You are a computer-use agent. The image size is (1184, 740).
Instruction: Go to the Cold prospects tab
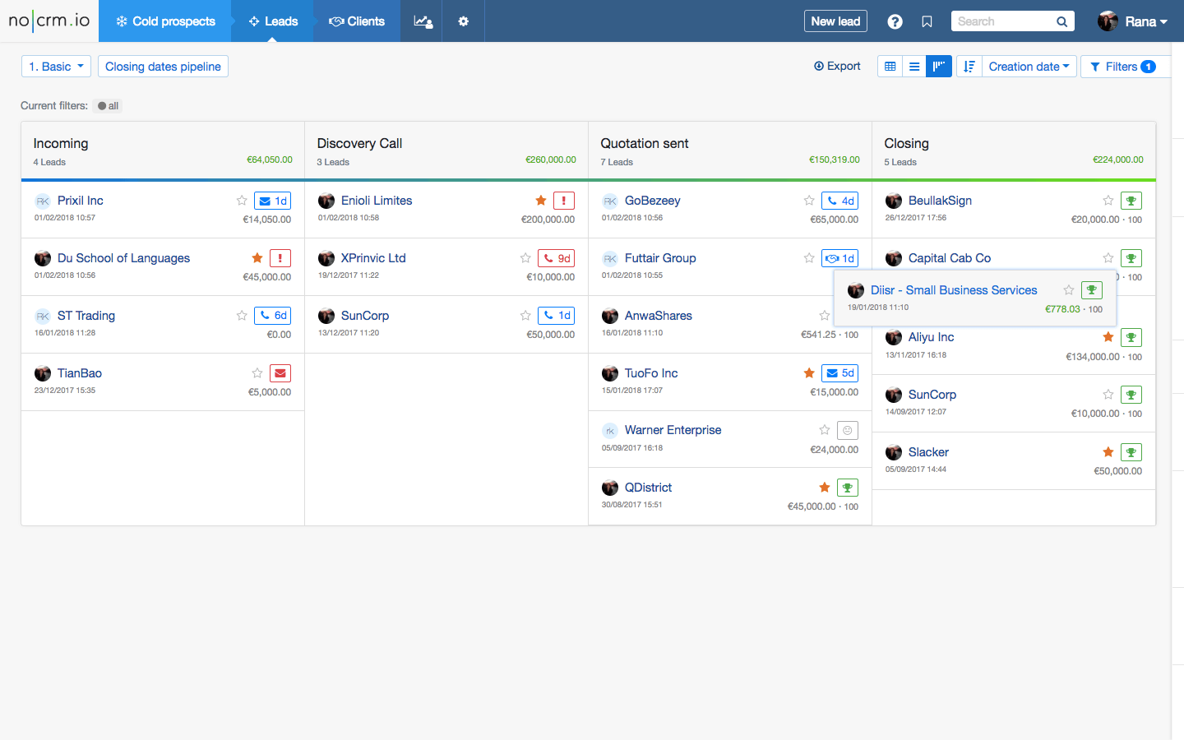tap(165, 21)
